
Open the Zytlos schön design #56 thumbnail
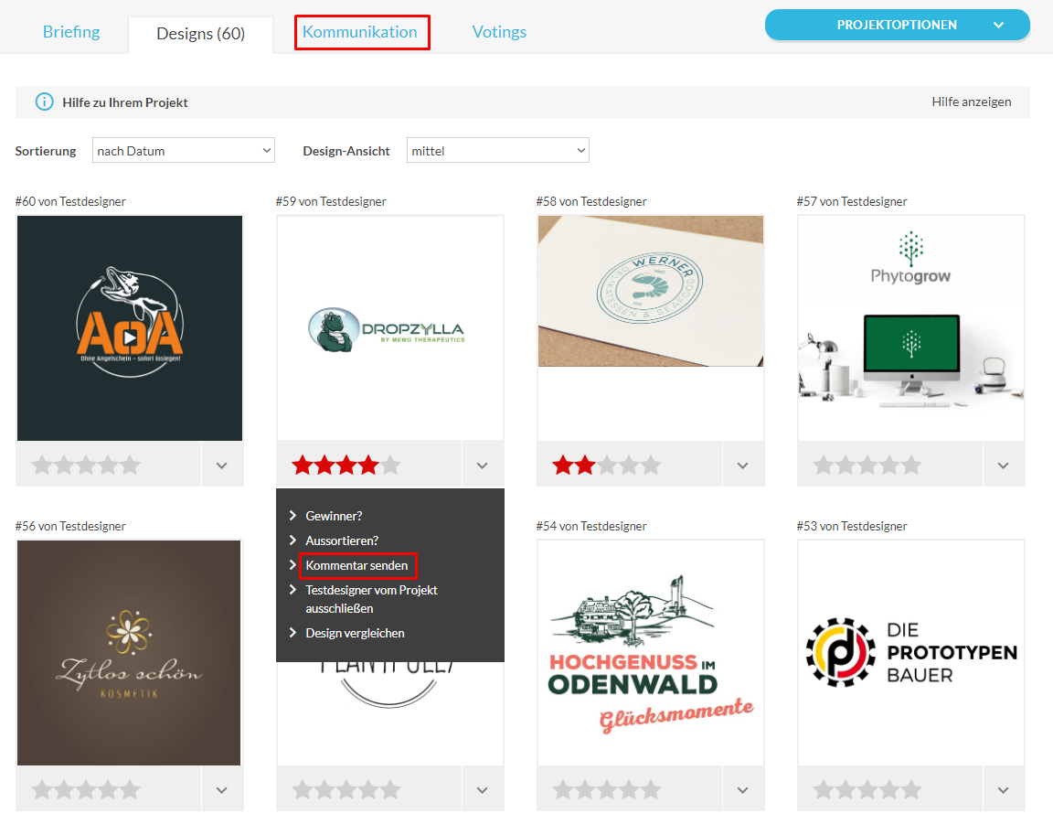pos(129,653)
